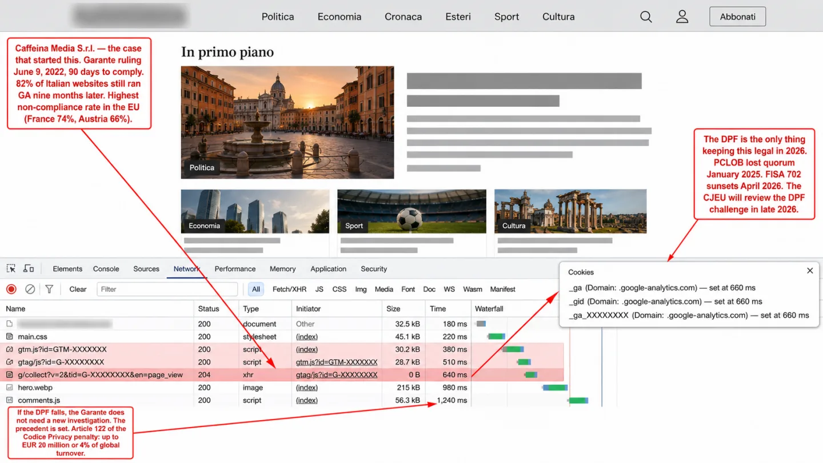This screenshot has width=823, height=463.
Task: Filter requests by Doc
Action: click(x=429, y=289)
